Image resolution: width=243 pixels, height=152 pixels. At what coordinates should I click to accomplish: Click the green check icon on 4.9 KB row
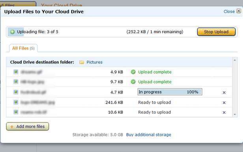(x=133, y=72)
